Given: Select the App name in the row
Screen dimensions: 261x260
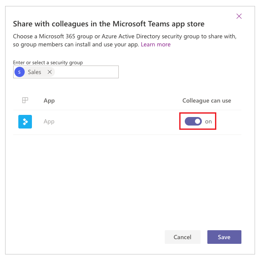Looking at the screenshot, I should 49,122.
